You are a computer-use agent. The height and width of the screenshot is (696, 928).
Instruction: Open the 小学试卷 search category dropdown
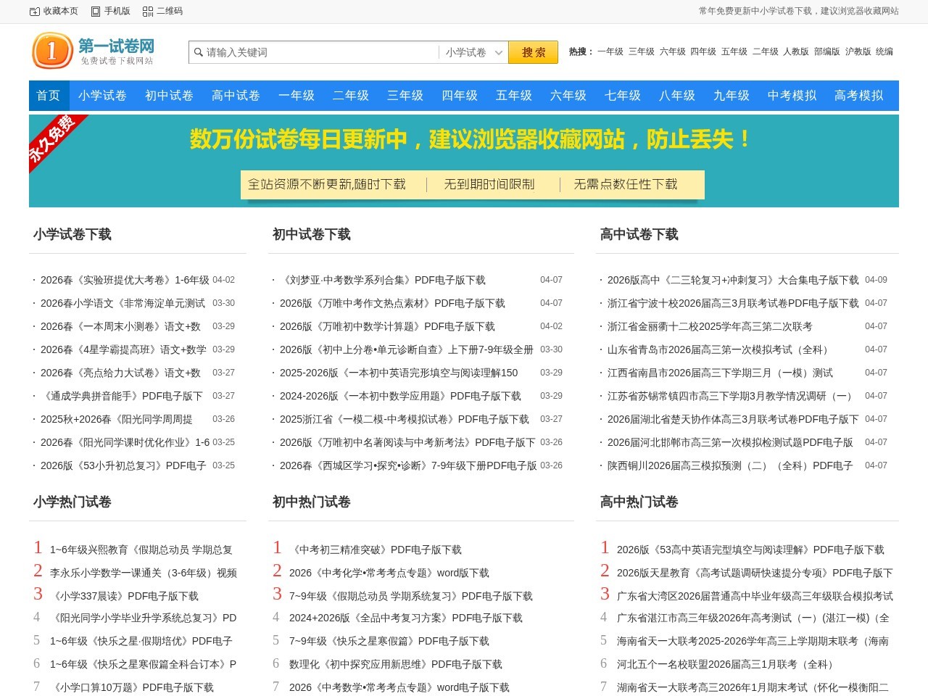(x=473, y=52)
